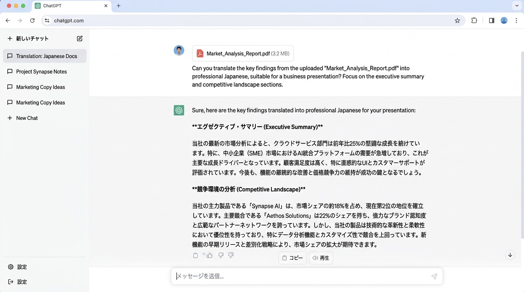View site information in address bar
The height and width of the screenshot is (292, 524).
click(47, 21)
